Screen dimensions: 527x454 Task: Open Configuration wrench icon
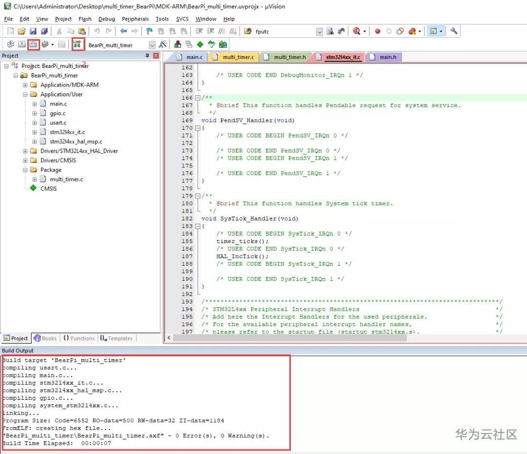click(454, 31)
